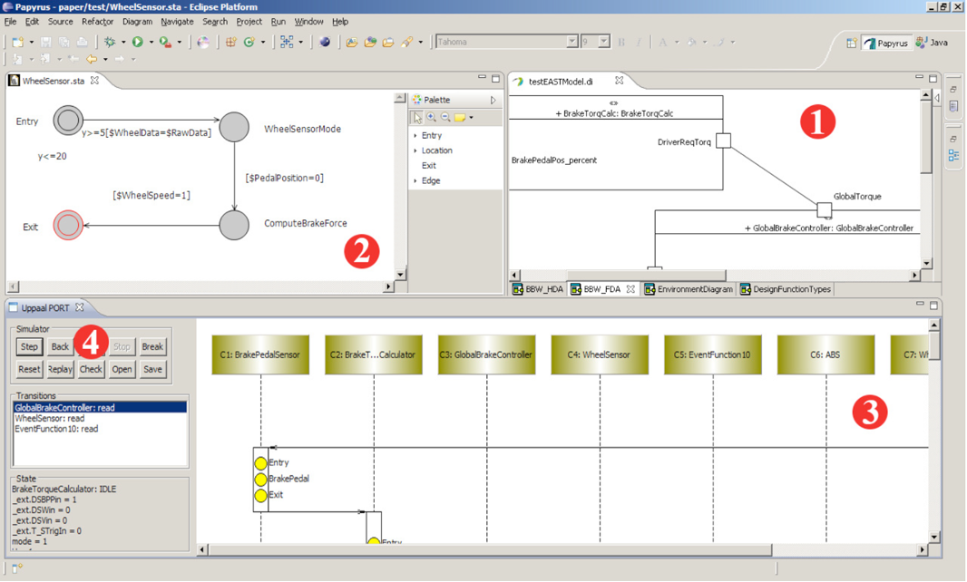The width and height of the screenshot is (967, 582).
Task: Select the Papyrus perspective button
Action: [886, 44]
